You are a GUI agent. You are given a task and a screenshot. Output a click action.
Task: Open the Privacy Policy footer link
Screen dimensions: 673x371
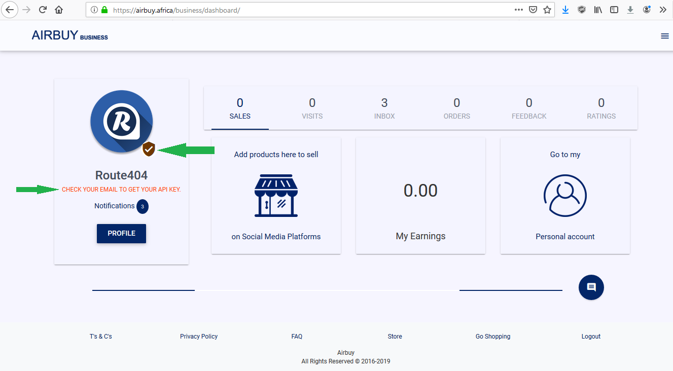coord(199,337)
